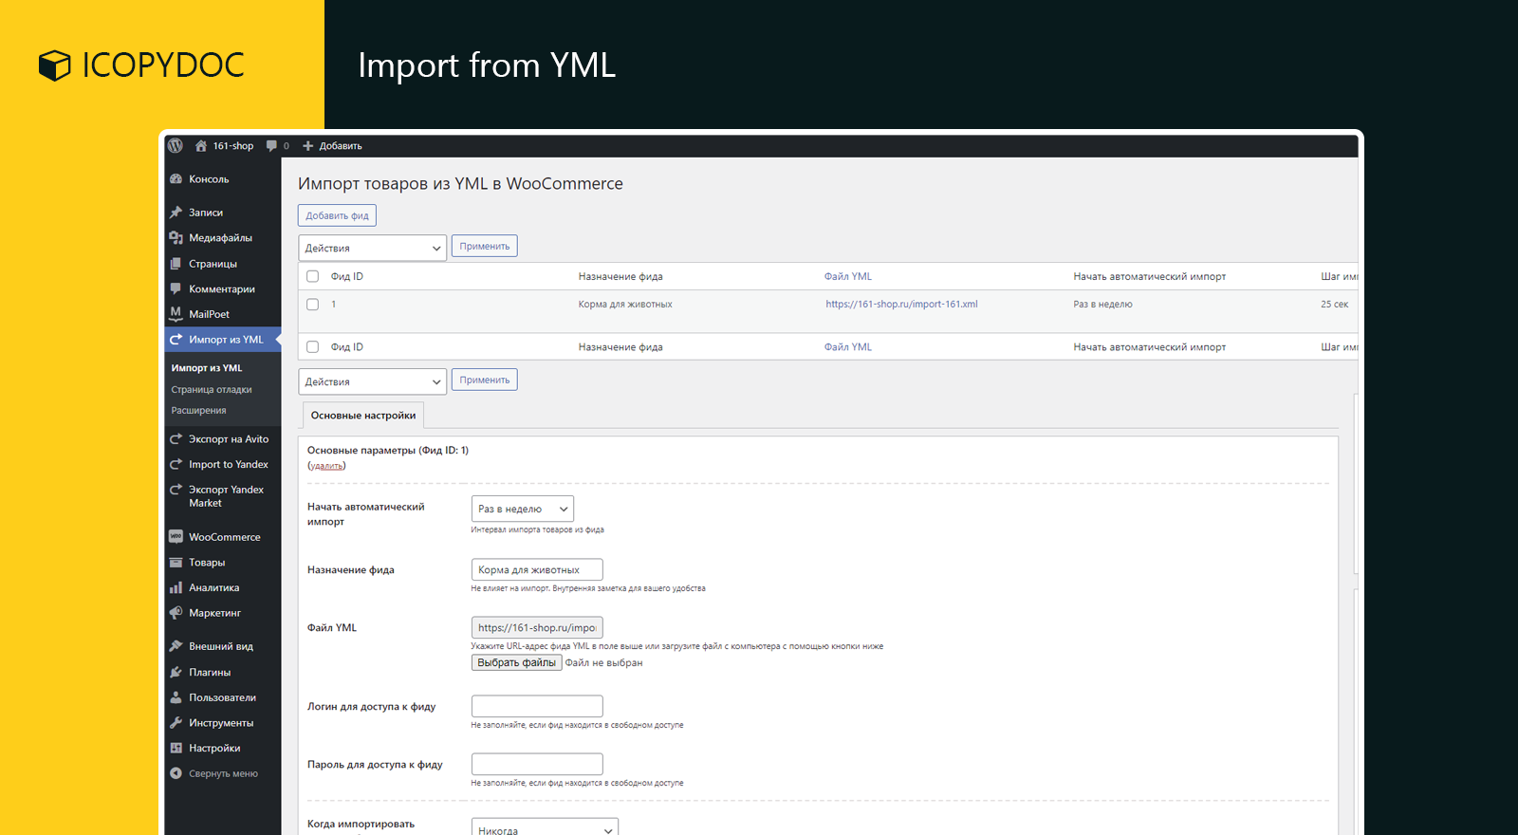The width and height of the screenshot is (1518, 835).
Task: Toggle the select-all checkbox in table footer
Action: pyautogui.click(x=313, y=347)
